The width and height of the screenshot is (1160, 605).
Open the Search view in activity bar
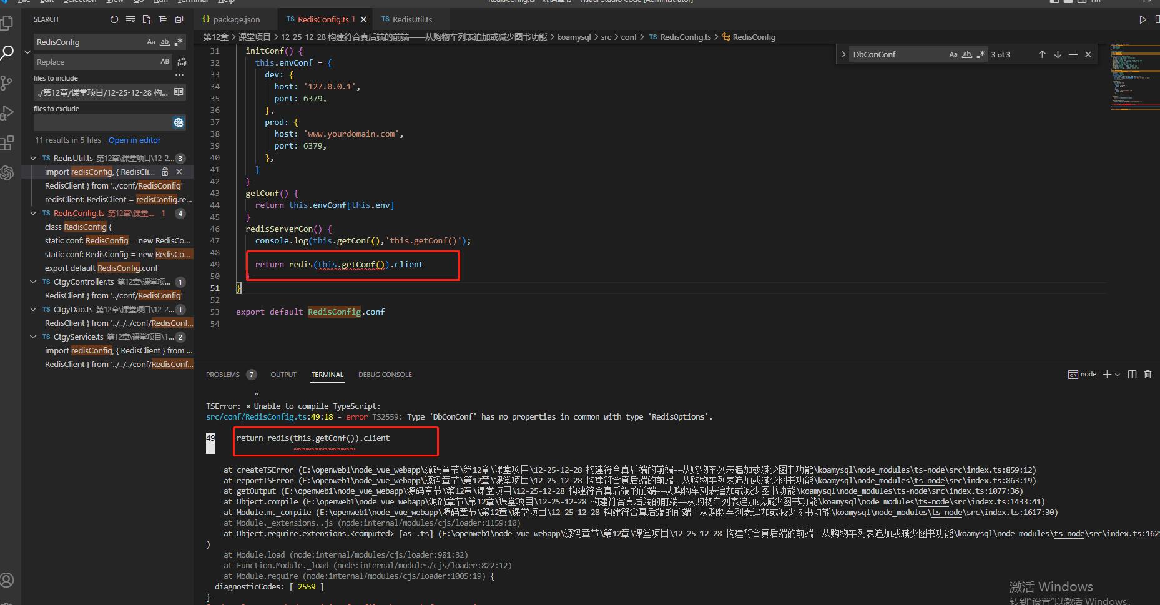click(7, 53)
